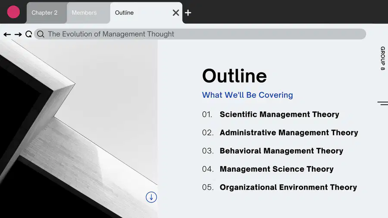Click the plus new tab icon

(188, 12)
